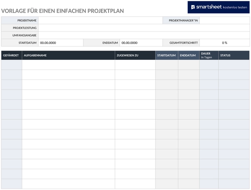Select the Enddatum value 00.00.0000
The image size is (251, 190).
click(130, 43)
